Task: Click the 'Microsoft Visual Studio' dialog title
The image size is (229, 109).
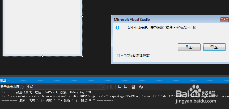Action: tap(132, 20)
